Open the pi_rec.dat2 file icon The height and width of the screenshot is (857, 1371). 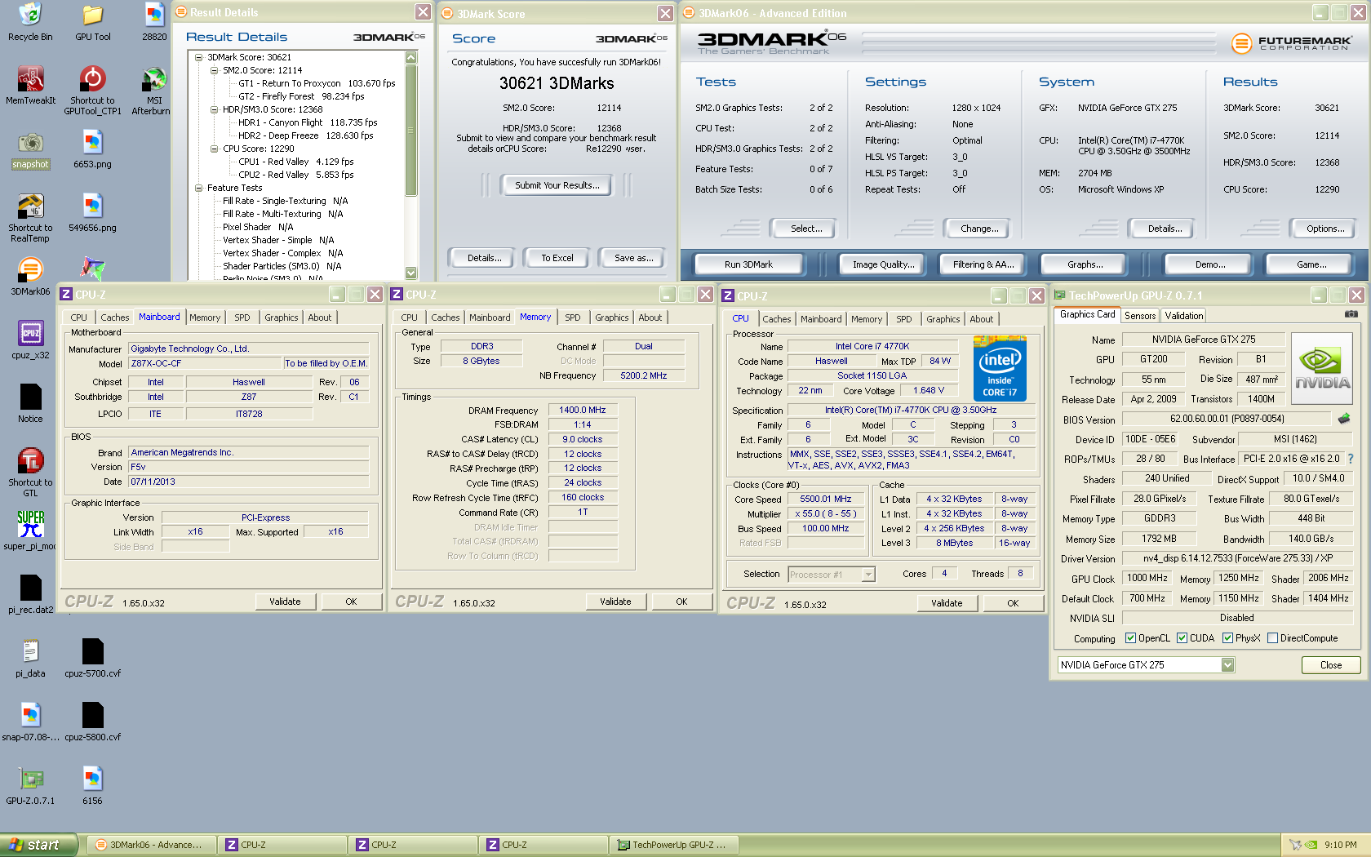pyautogui.click(x=30, y=594)
